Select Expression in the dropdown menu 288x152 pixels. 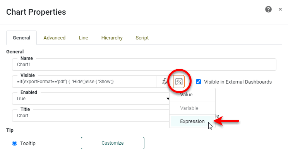click(x=192, y=121)
